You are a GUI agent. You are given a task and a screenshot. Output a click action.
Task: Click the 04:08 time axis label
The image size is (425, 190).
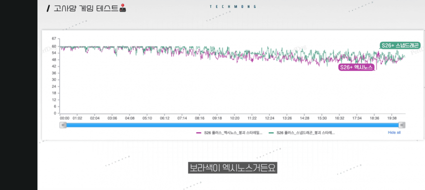click(x=129, y=118)
